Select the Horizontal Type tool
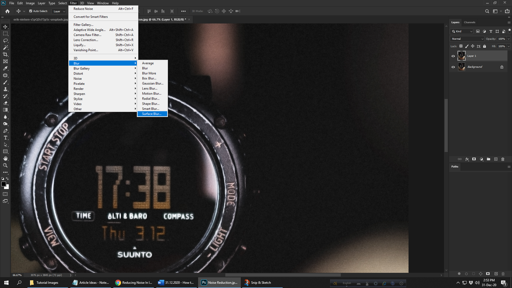Screen dimensions: 512x288 tap(5, 138)
